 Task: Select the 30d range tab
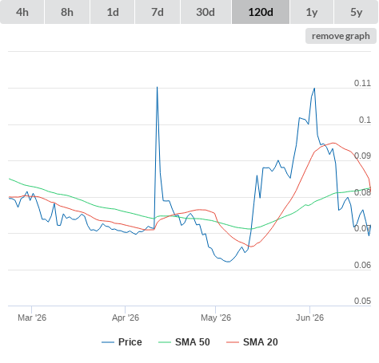pyautogui.click(x=205, y=12)
